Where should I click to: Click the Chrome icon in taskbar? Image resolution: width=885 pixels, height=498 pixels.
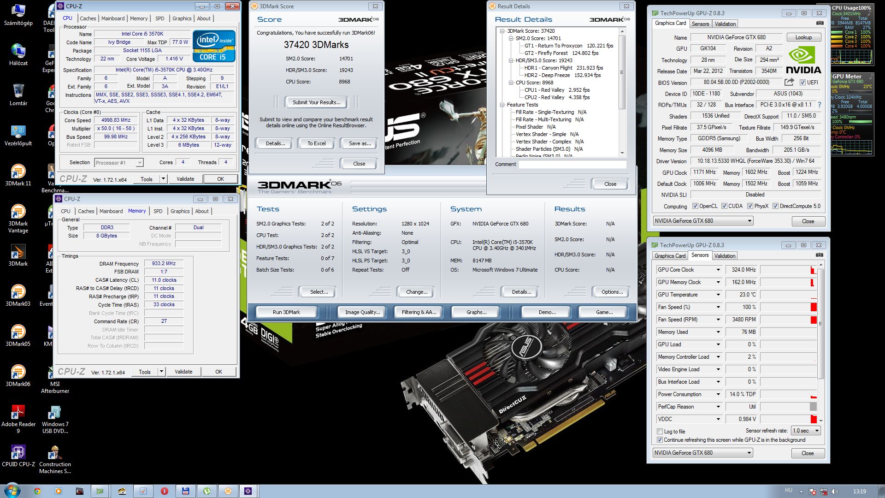pyautogui.click(x=37, y=491)
